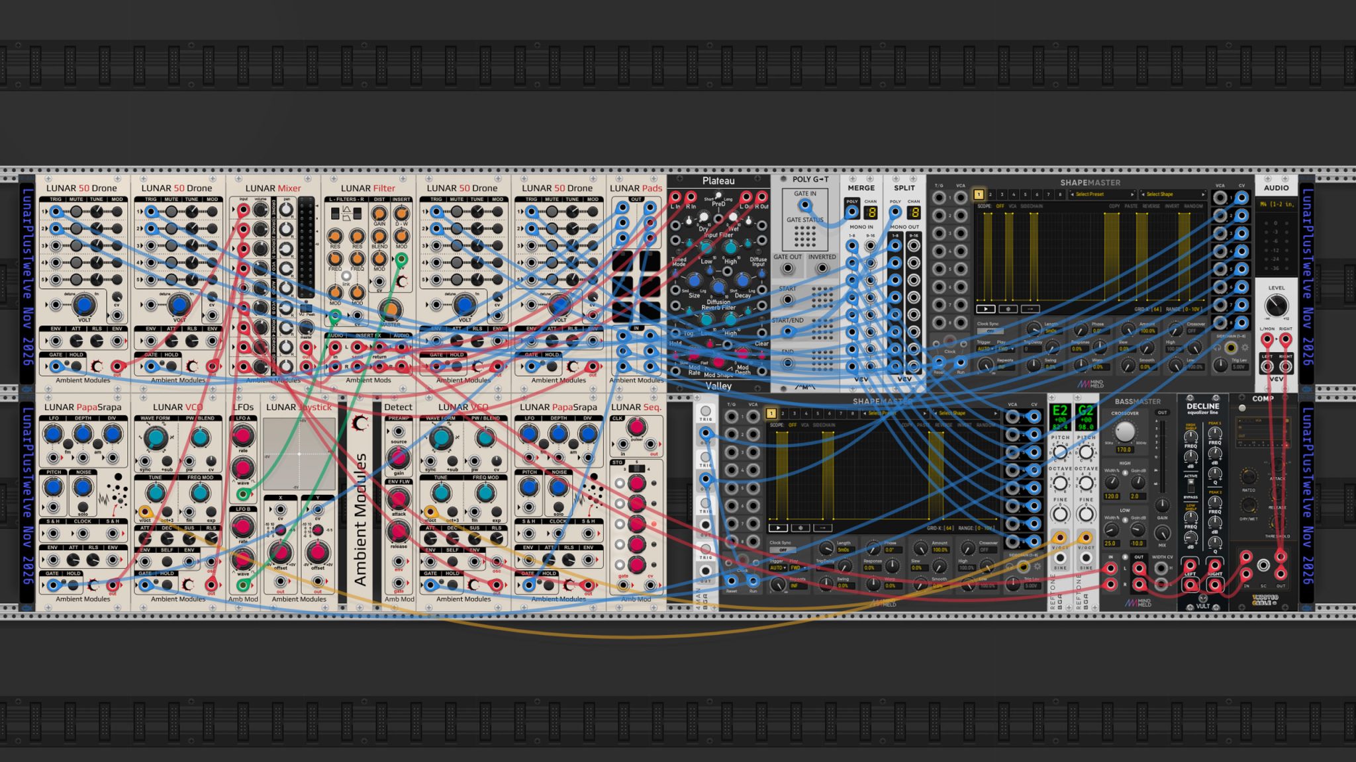Open sidechain gear settings on top ShapeMaster
This screenshot has width=1356, height=762.
pos(1245,347)
